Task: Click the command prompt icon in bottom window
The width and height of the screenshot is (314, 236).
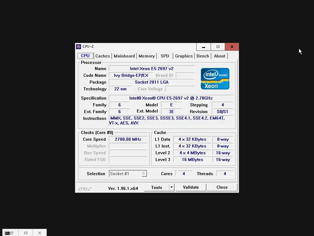Action: (x=7, y=233)
